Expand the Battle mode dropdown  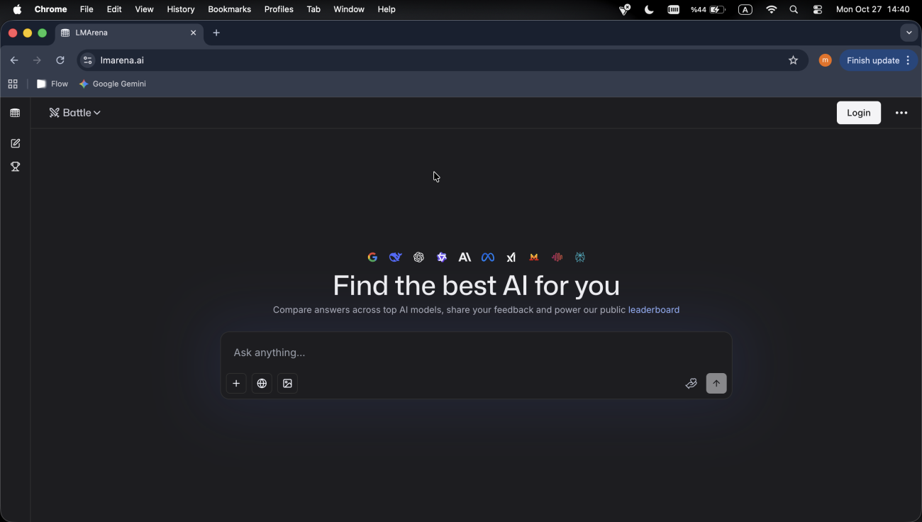74,112
